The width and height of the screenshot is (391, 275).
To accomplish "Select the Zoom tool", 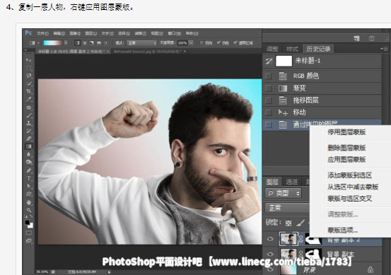I will 29,210.
